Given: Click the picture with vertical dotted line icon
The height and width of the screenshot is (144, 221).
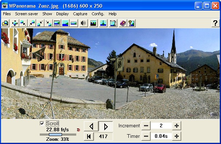Looking at the screenshot, I should tap(103, 23).
